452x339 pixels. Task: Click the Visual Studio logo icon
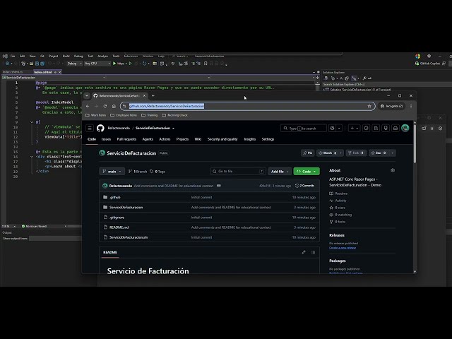(x=5, y=56)
